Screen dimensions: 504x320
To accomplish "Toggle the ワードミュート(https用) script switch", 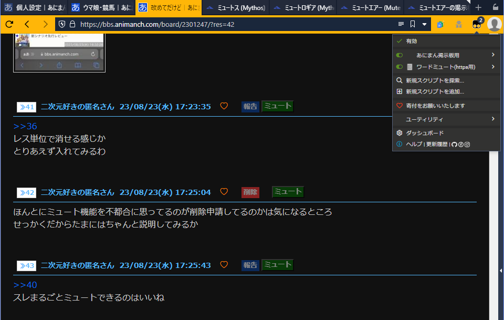I will click(400, 67).
